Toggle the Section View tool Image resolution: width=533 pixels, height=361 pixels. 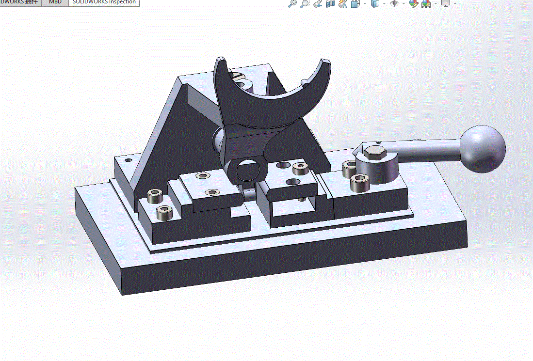330,4
